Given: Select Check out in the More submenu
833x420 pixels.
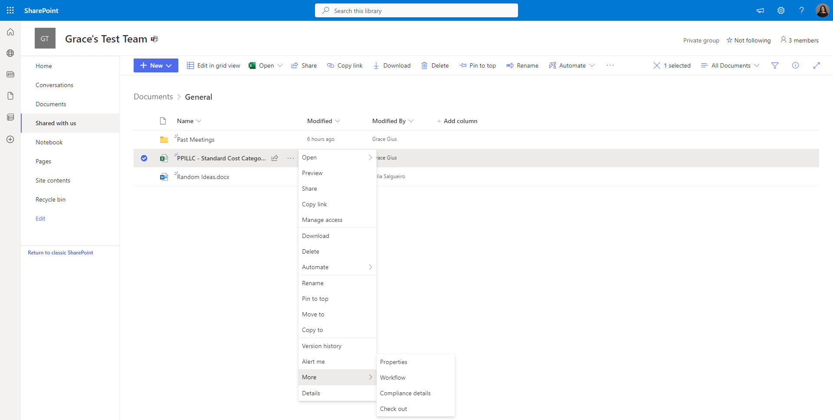Looking at the screenshot, I should 416,409.
